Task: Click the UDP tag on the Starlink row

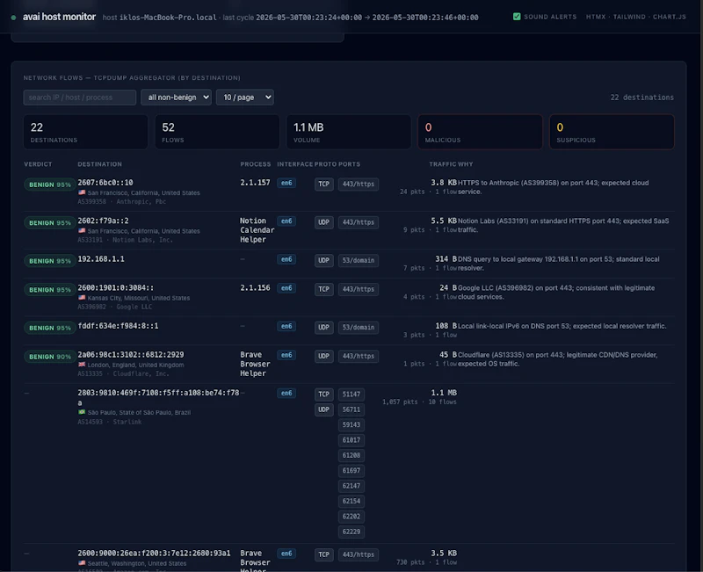Action: tap(323, 409)
